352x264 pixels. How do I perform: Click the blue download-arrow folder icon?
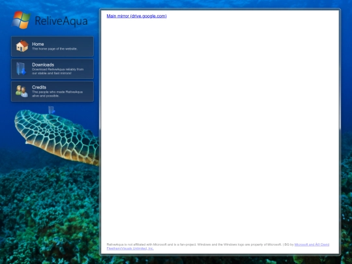coord(21,68)
